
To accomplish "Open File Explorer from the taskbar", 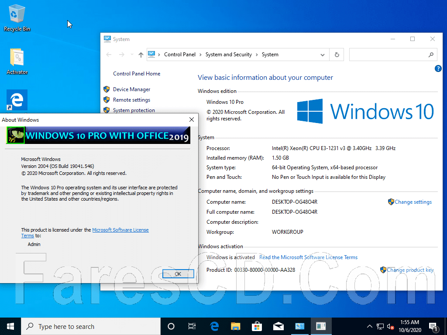I will 235,326.
